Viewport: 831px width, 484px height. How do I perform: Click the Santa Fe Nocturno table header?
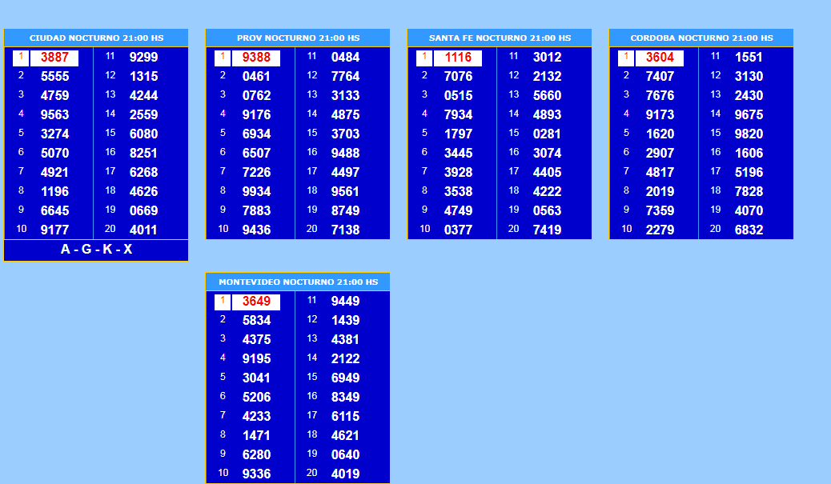(x=500, y=38)
